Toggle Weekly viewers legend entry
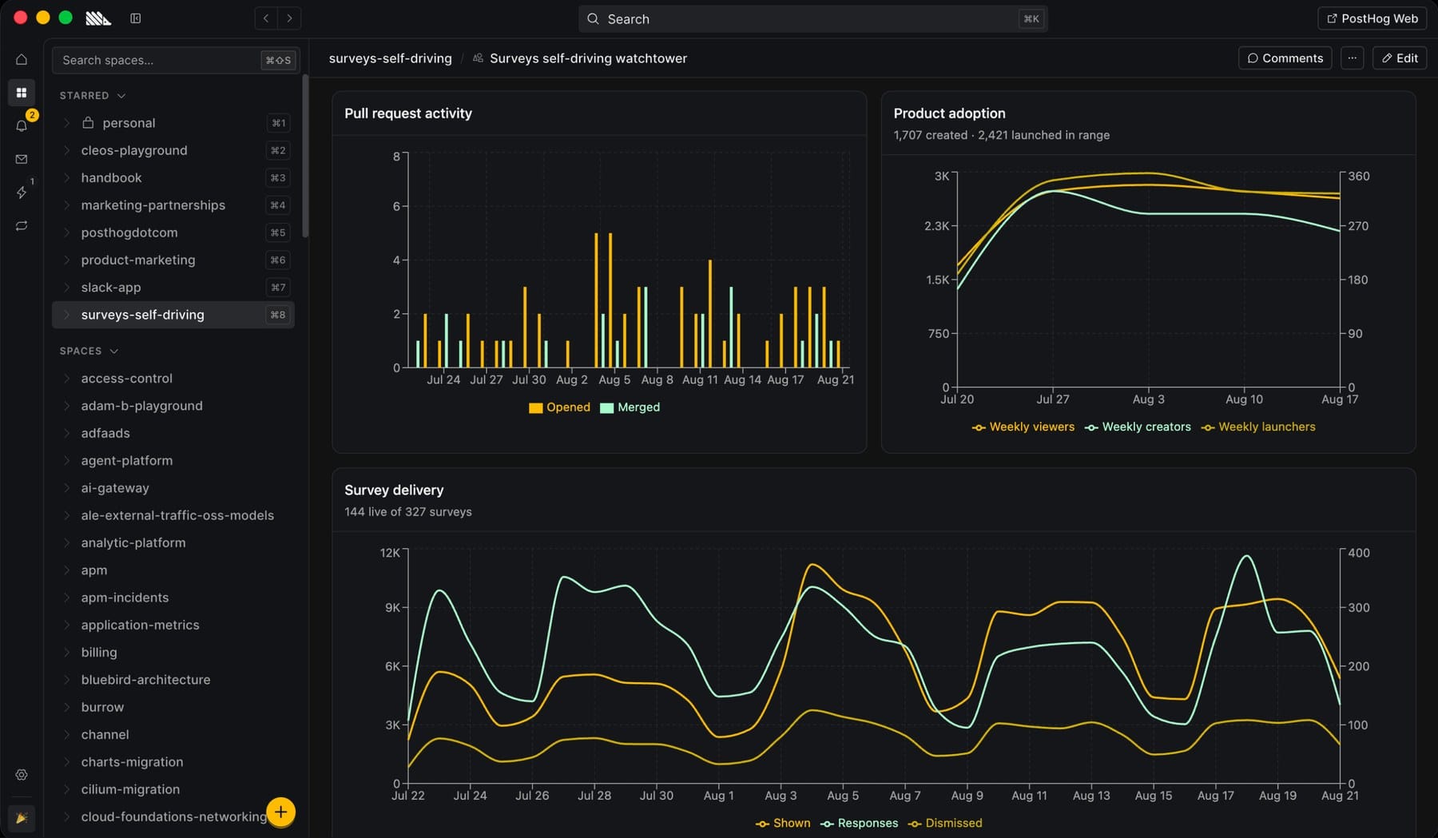Viewport: 1438px width, 838px height. tap(1023, 427)
